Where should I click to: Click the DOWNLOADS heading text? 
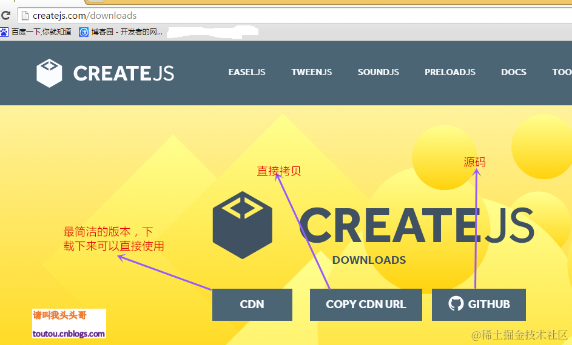coord(369,260)
